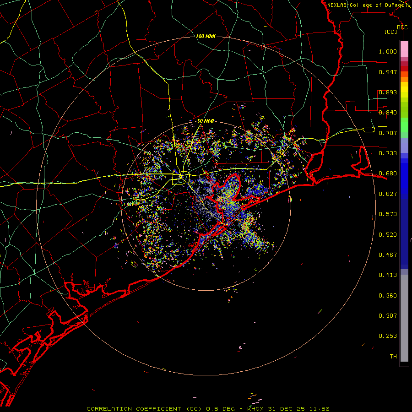Pick the bright green segment of the color bar
This screenshot has width=412, height=412.
click(x=404, y=125)
